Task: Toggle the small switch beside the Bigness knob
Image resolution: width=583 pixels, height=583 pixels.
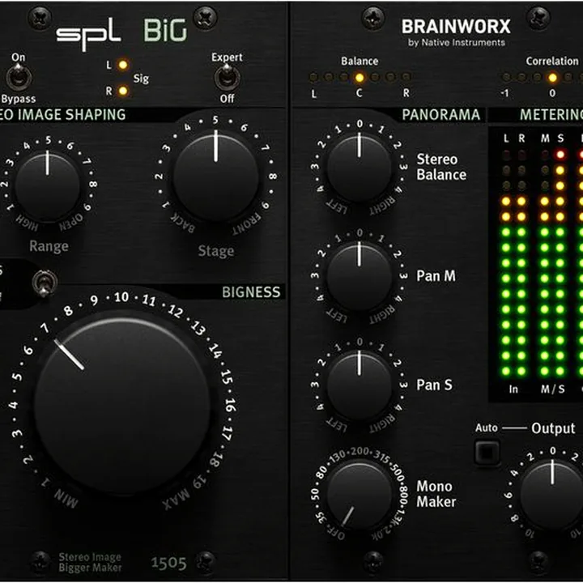Action: (x=45, y=283)
